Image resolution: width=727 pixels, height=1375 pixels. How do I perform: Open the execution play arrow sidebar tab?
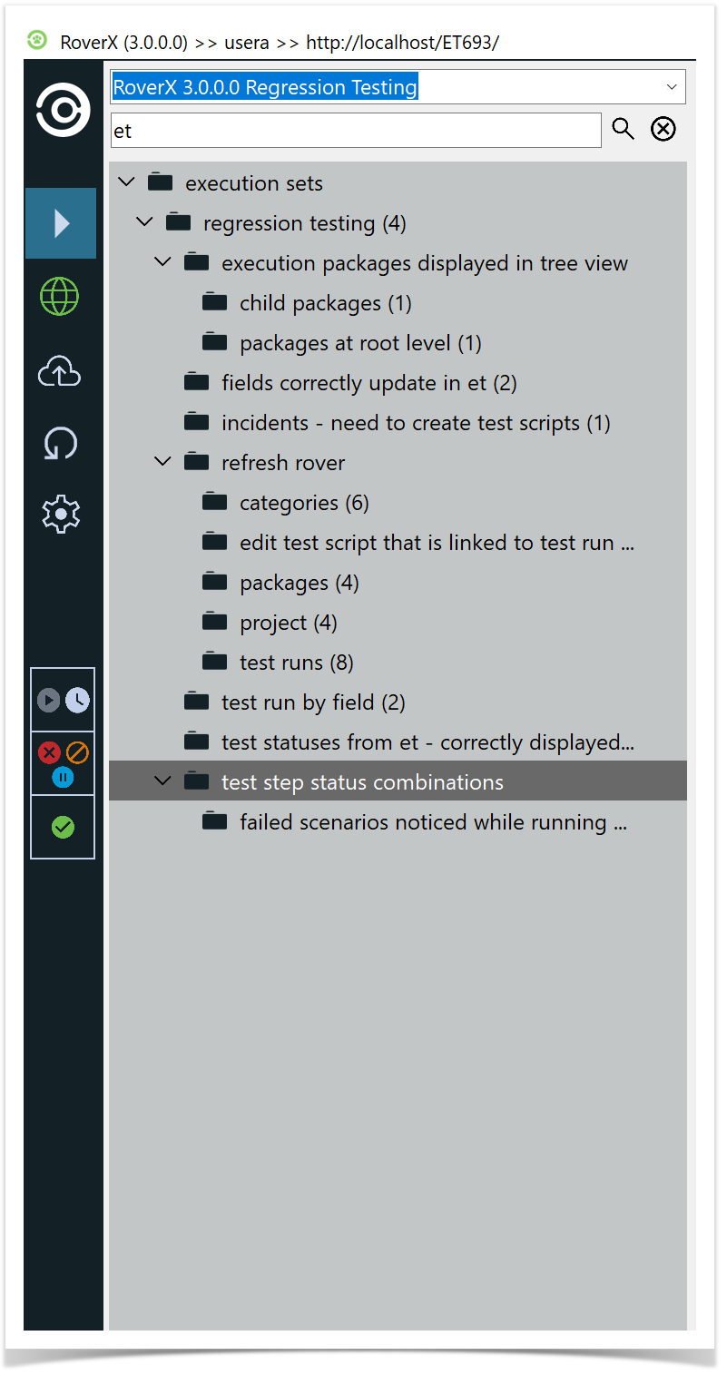[61, 223]
